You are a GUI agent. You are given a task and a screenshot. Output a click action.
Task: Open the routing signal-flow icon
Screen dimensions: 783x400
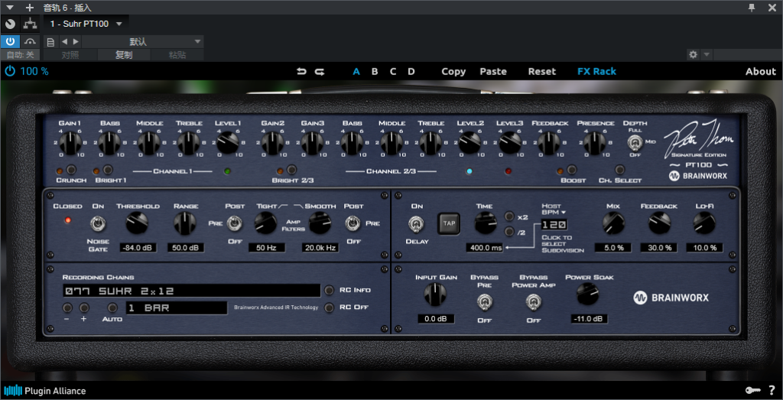(x=31, y=24)
